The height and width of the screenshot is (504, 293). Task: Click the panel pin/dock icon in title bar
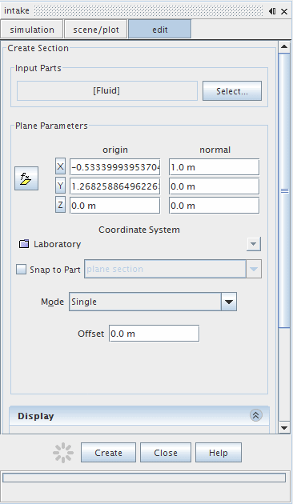point(272,11)
